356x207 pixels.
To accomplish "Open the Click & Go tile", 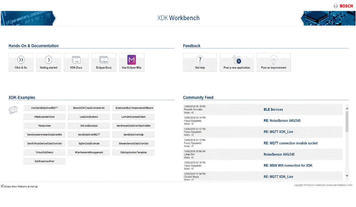I will click(21, 62).
